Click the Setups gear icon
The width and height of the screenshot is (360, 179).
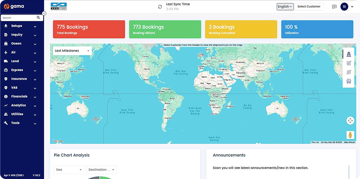click(6, 26)
